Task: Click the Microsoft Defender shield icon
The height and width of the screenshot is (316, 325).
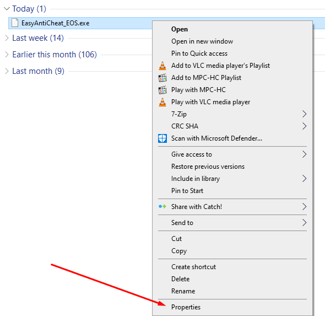Action: click(162, 138)
